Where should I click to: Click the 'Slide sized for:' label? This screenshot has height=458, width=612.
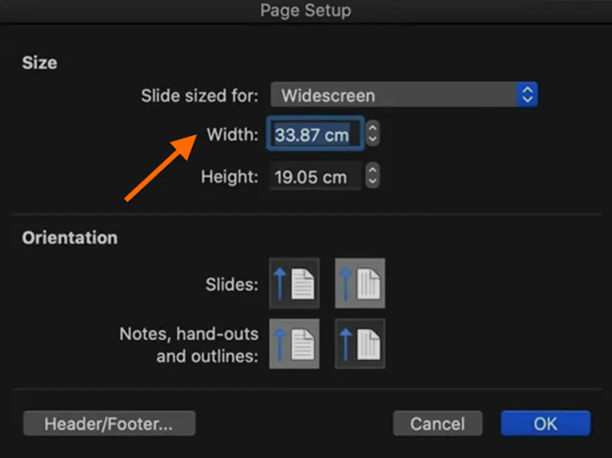coord(200,96)
